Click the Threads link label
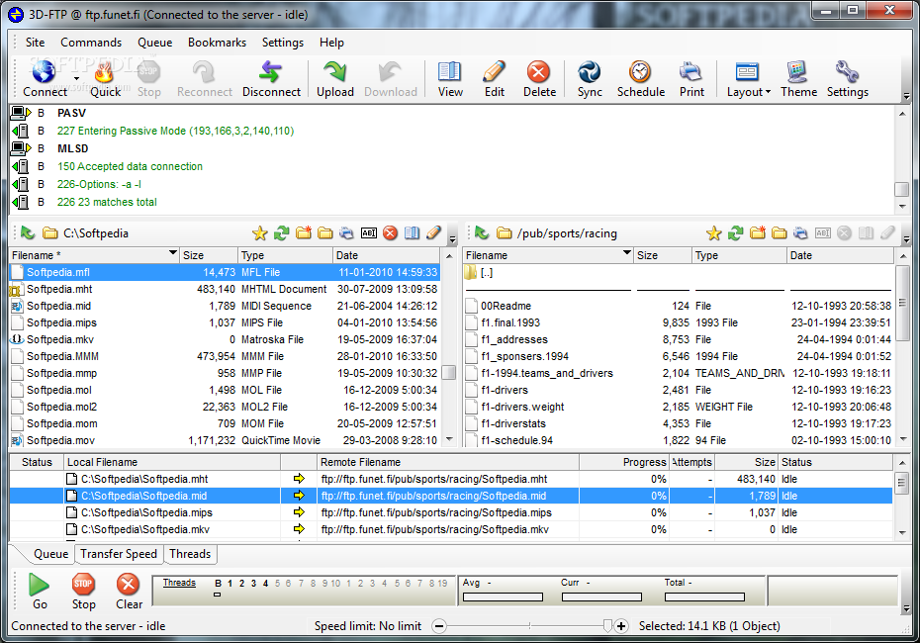 179,583
